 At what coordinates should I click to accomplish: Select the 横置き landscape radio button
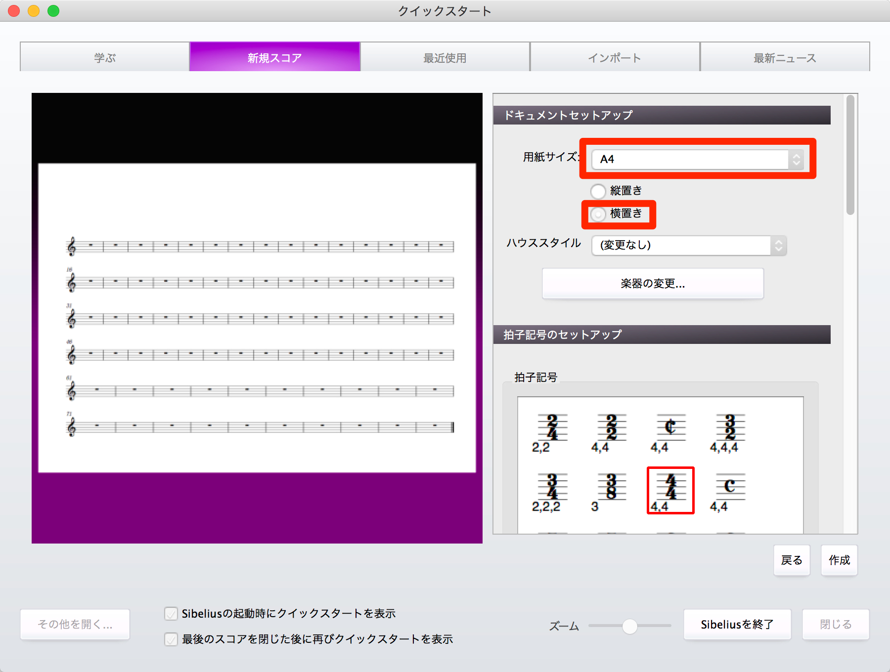[598, 214]
